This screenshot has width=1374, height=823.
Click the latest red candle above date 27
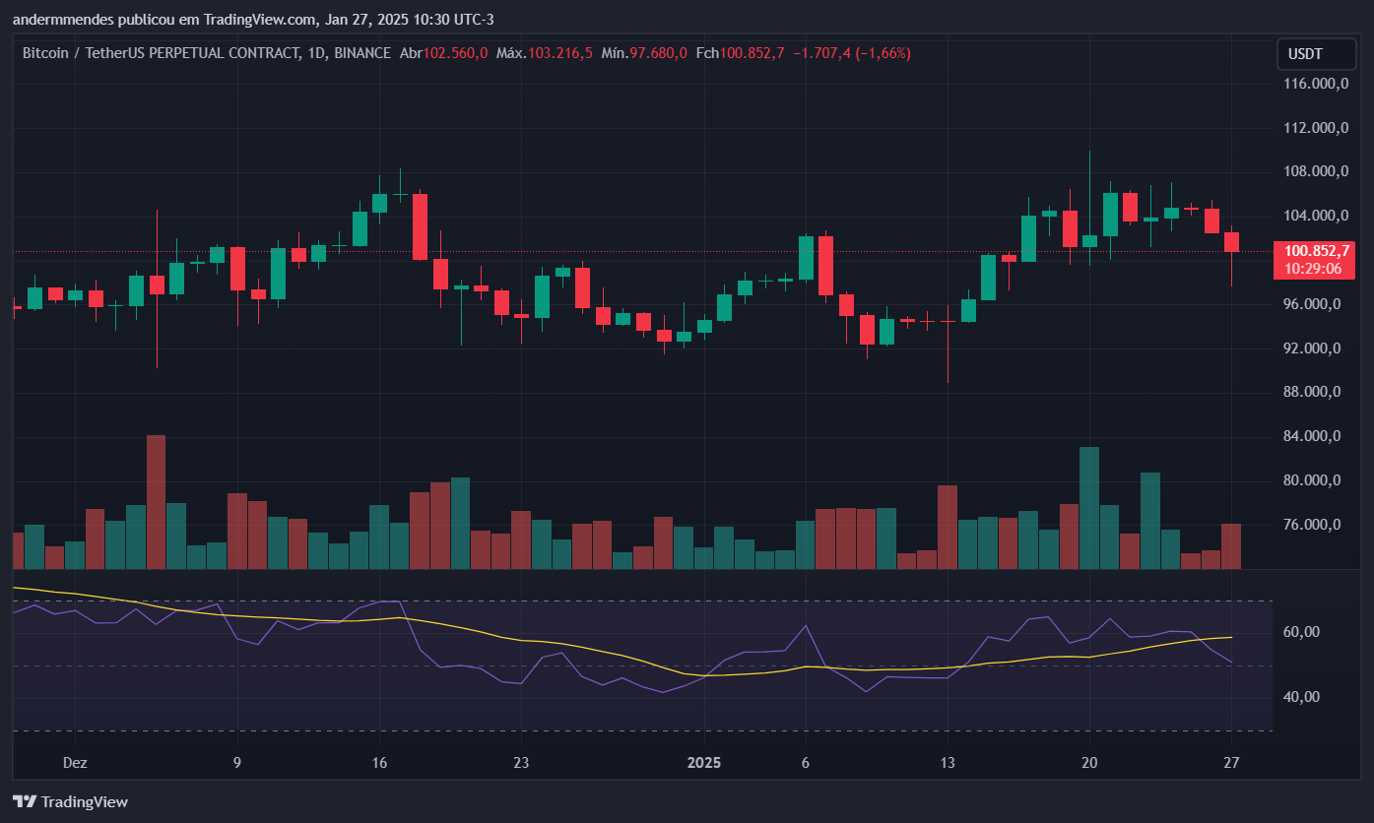[x=1231, y=242]
